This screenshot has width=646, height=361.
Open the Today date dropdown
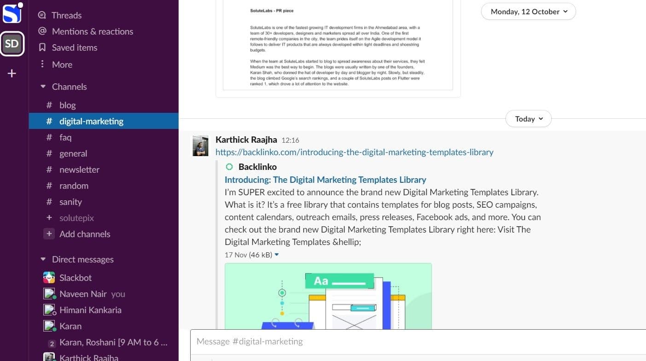pyautogui.click(x=528, y=119)
